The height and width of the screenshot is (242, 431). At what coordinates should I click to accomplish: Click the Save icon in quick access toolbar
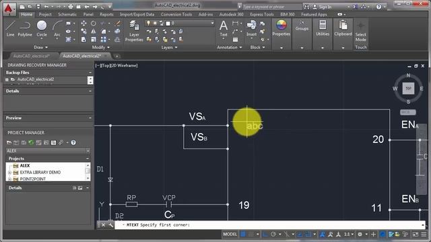pyautogui.click(x=38, y=7)
